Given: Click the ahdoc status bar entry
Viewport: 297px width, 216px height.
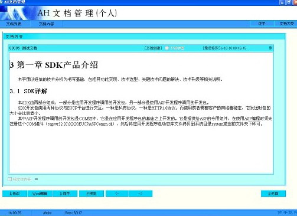Looking at the screenshot, I should [x=47, y=213].
